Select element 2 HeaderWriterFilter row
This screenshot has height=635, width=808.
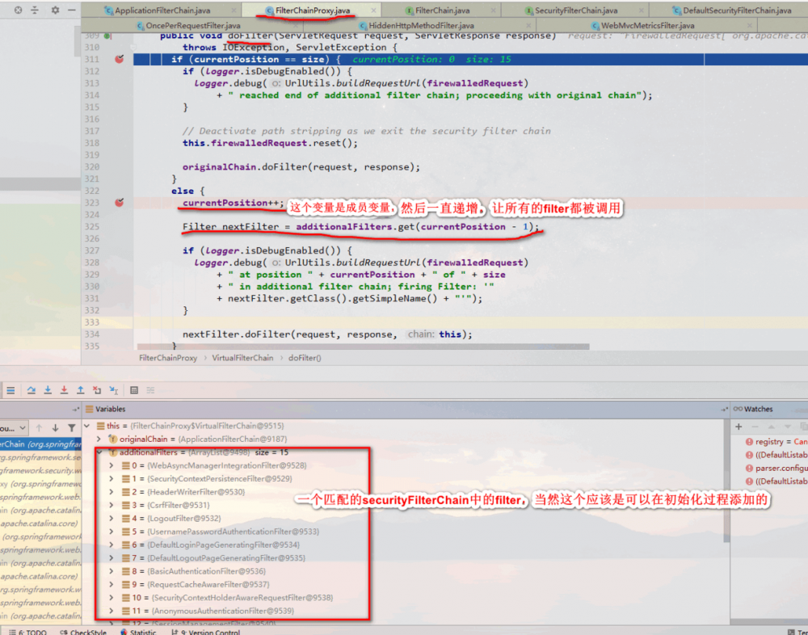click(x=183, y=492)
